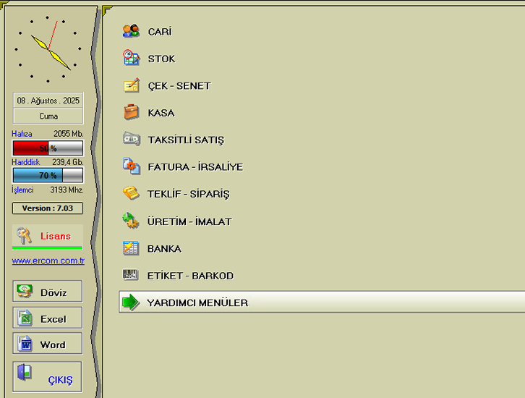
Task: Click the BANKA ledger icon
Action: point(131,248)
